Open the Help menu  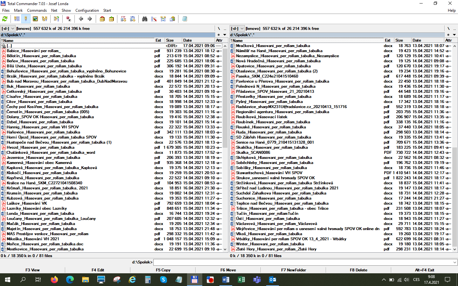point(452,10)
